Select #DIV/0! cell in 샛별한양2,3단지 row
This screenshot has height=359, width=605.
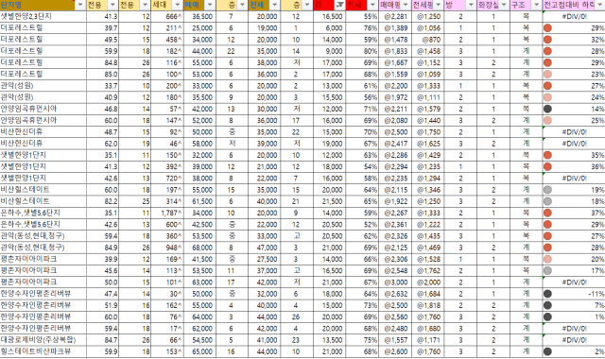pyautogui.click(x=574, y=17)
